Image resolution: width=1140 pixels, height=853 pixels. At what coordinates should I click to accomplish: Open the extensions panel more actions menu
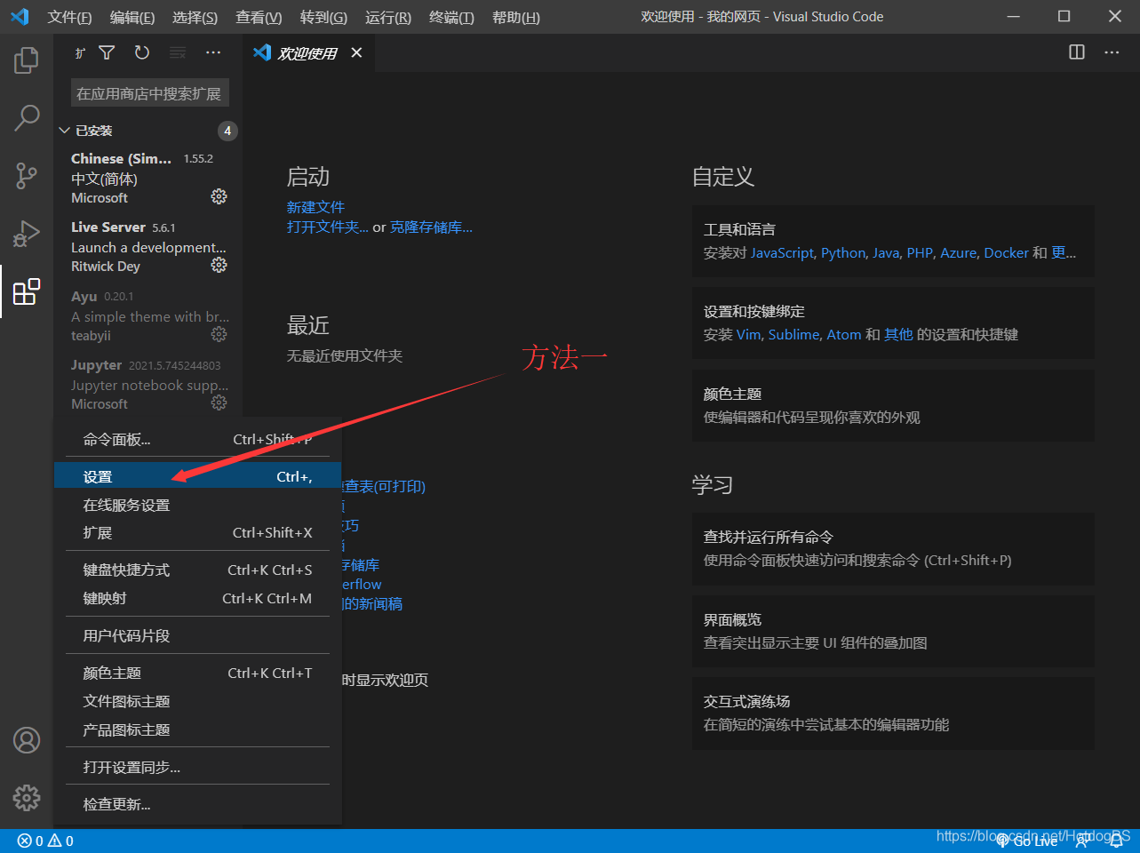[213, 53]
